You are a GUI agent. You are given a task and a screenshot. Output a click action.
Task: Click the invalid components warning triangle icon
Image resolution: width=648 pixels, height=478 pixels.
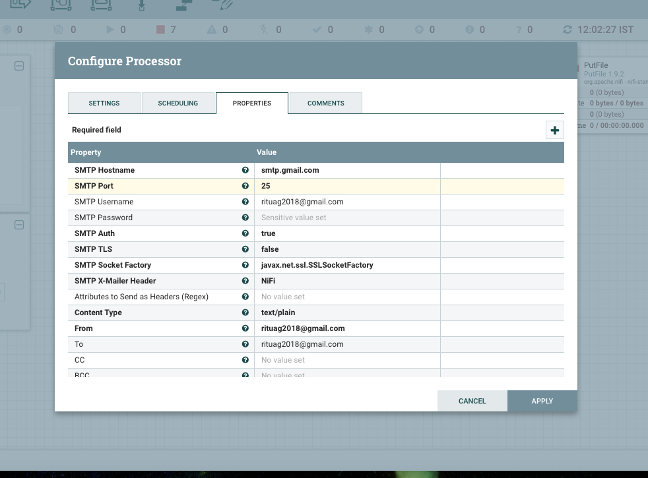click(x=212, y=29)
